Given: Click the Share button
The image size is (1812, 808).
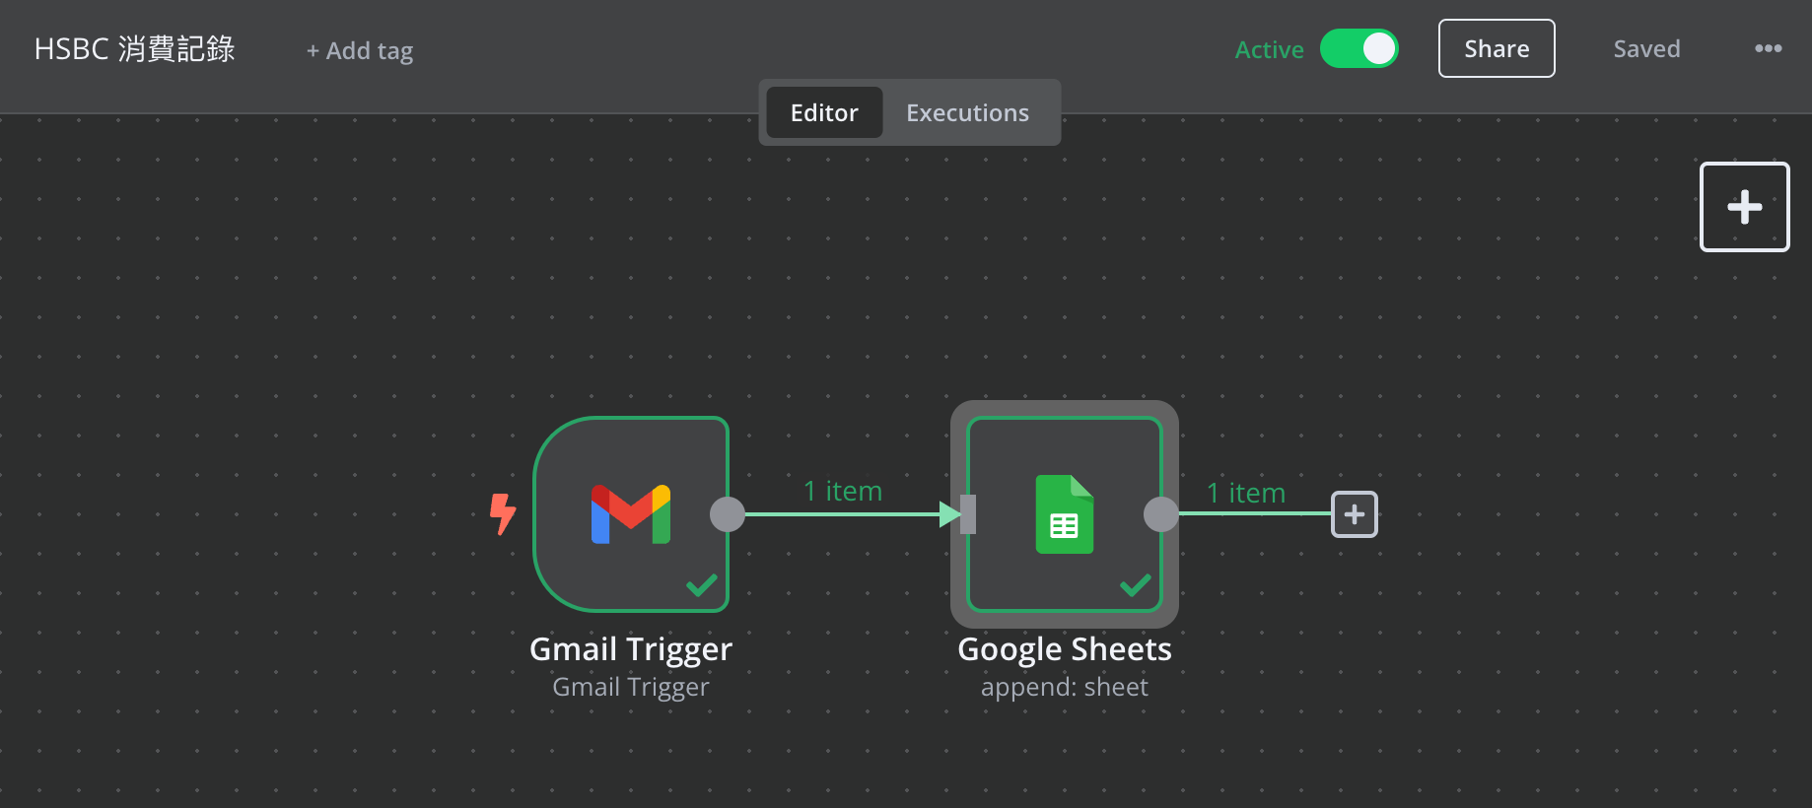Looking at the screenshot, I should pyautogui.click(x=1497, y=48).
